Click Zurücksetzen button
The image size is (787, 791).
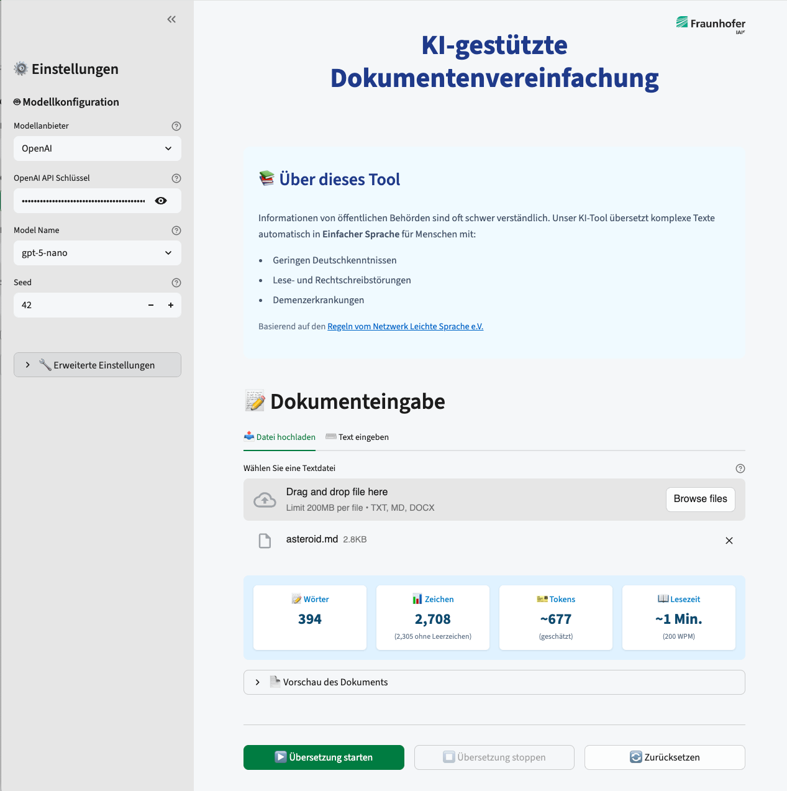click(665, 757)
